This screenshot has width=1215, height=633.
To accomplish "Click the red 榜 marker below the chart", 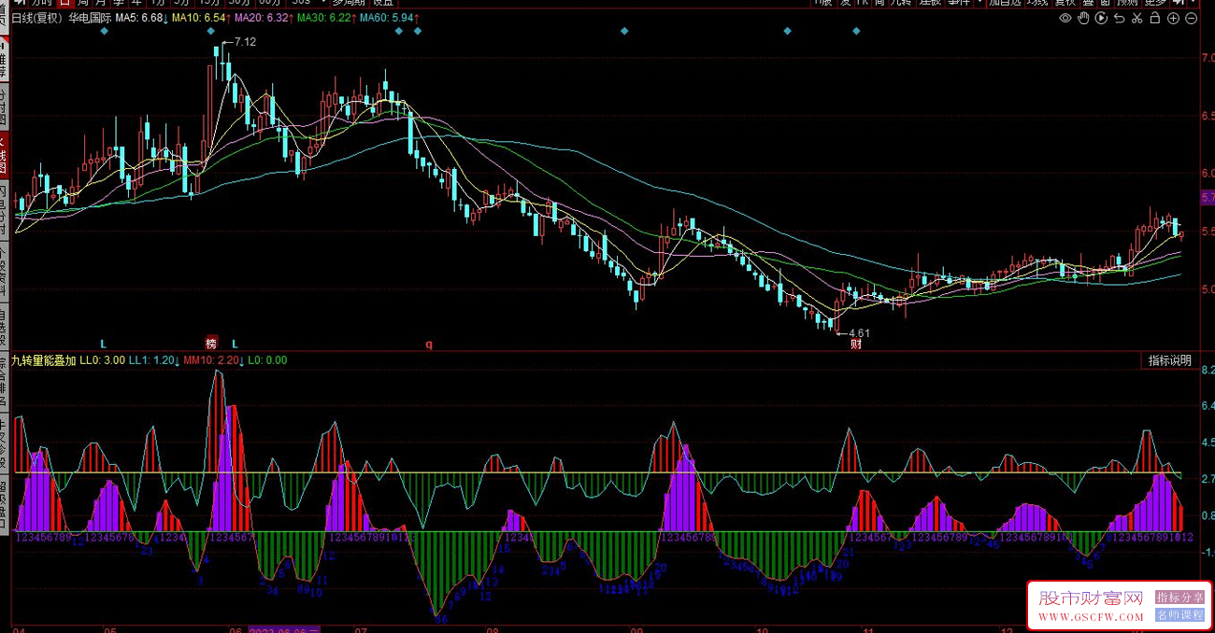I will point(211,344).
